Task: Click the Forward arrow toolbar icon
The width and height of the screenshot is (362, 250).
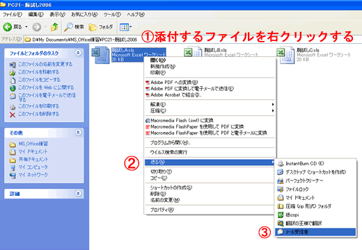Action: coord(36,27)
